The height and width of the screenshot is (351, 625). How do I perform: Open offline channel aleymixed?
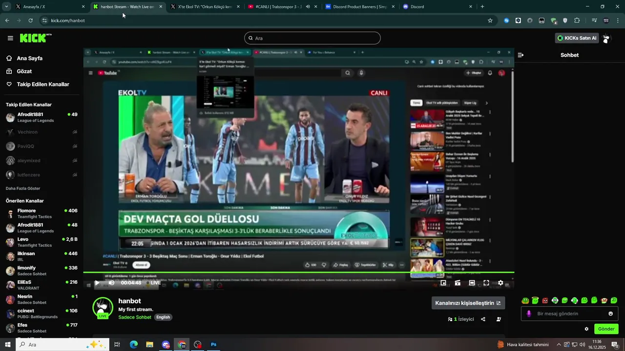(x=42, y=160)
